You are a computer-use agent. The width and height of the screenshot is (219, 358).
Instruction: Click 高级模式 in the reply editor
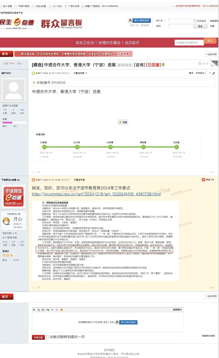tap(177, 310)
